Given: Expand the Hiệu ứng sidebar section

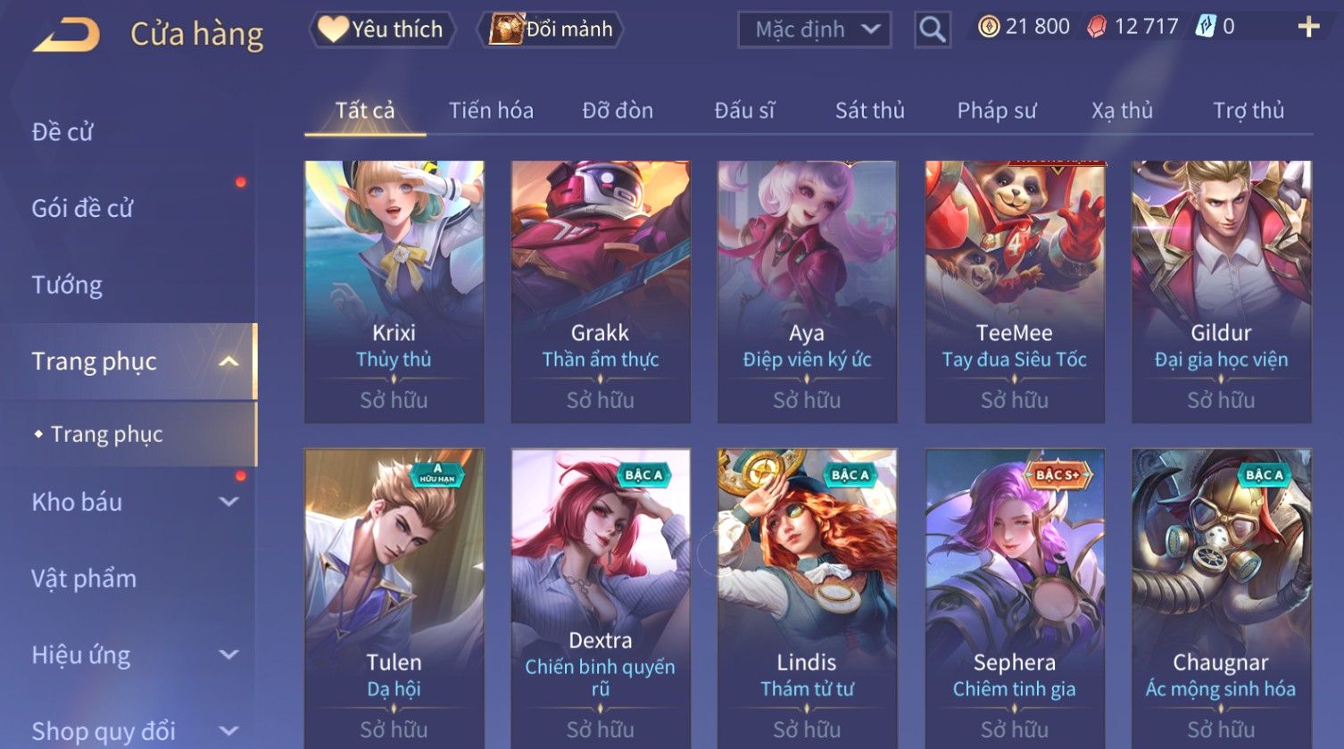Looking at the screenshot, I should [229, 654].
